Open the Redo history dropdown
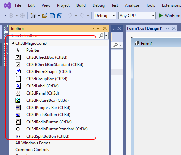Image resolution: width=181 pixels, height=155 pixels. (88, 16)
